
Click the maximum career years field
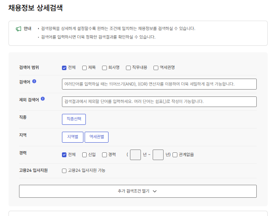[x=158, y=155]
